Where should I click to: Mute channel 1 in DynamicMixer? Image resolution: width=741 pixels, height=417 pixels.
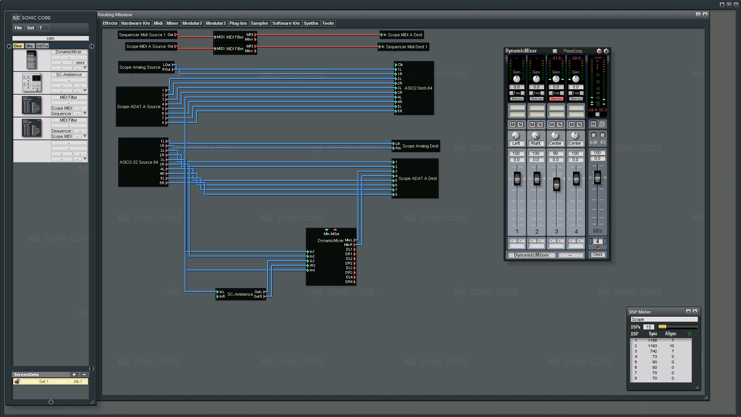pos(512,125)
